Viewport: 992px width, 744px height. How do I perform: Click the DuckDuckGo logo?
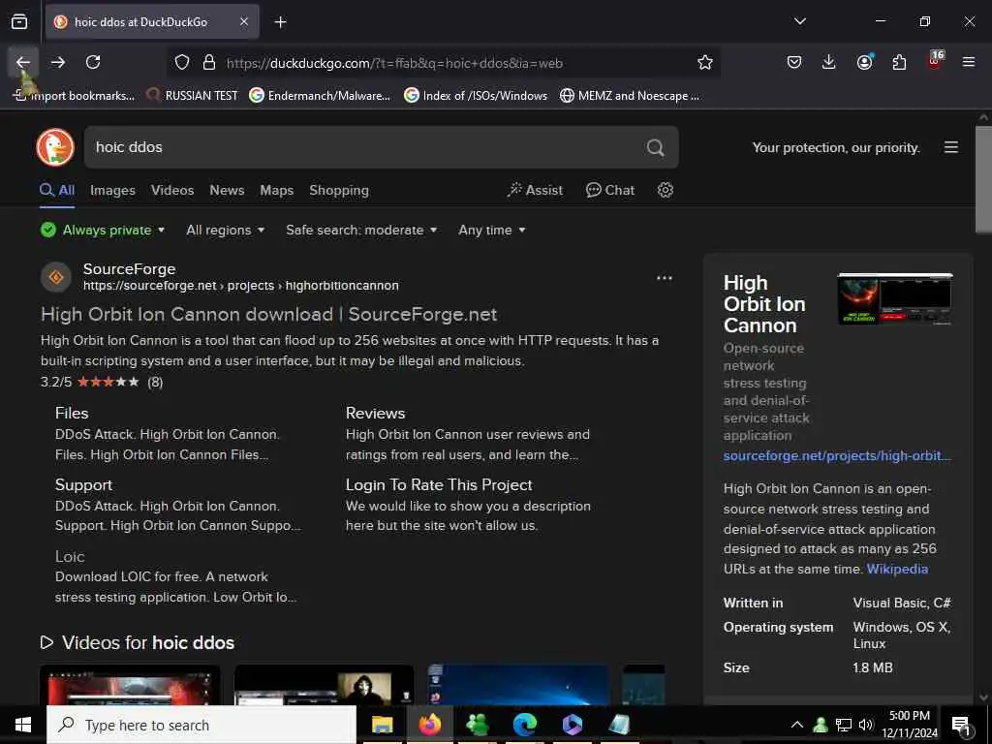click(x=55, y=147)
